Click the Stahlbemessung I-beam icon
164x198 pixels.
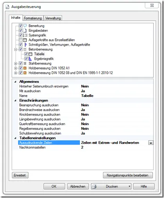[25, 64]
